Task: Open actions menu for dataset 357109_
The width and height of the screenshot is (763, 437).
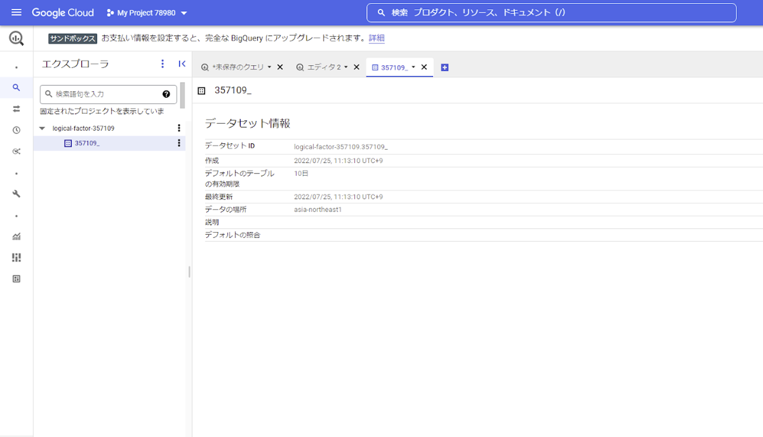Action: (x=179, y=143)
